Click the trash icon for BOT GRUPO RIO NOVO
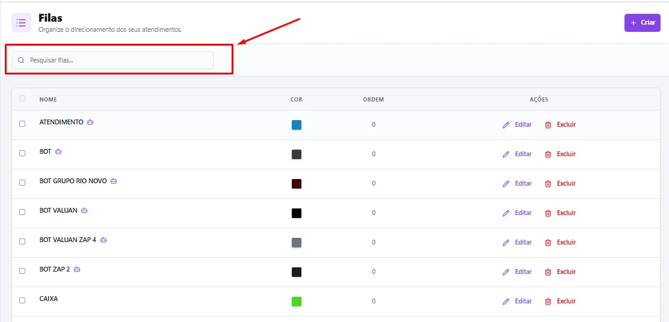Image resolution: width=669 pixels, height=322 pixels. 548,184
